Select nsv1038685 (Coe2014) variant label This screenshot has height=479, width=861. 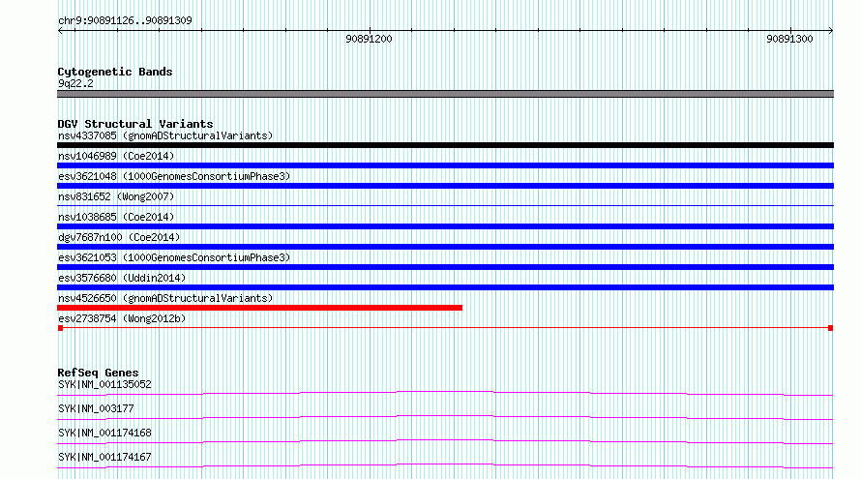pyautogui.click(x=116, y=217)
